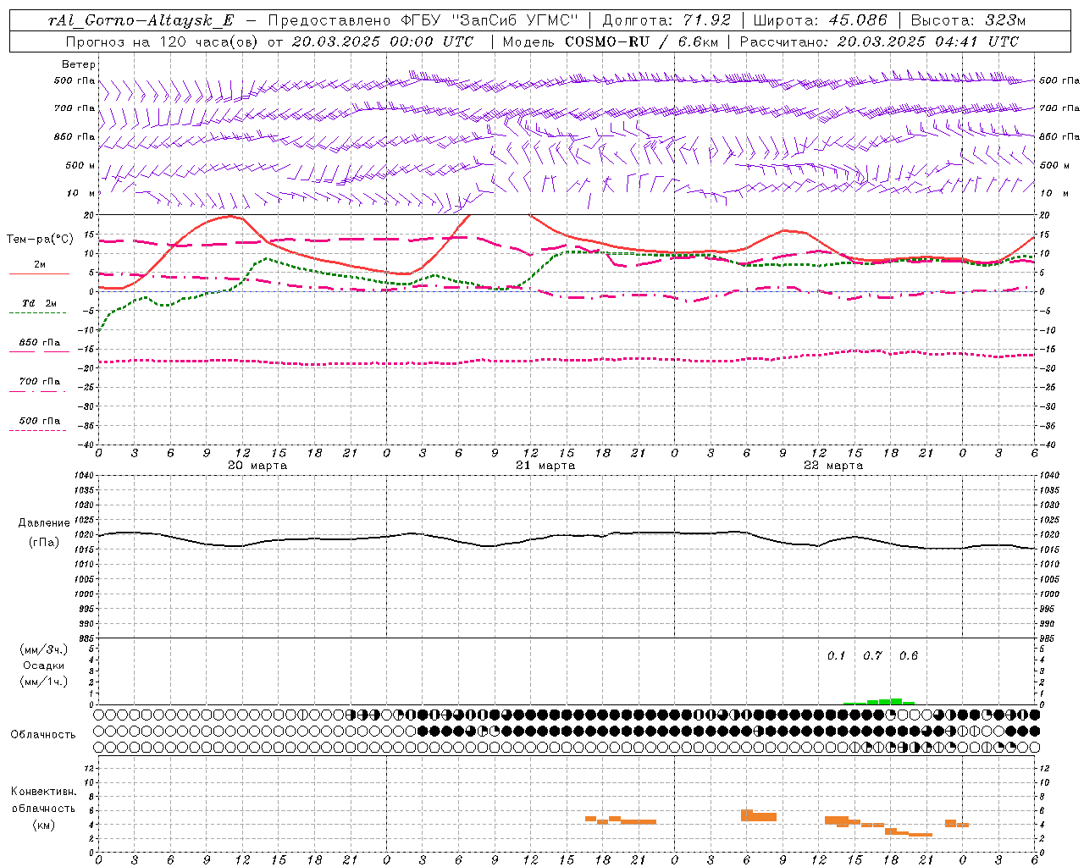This screenshot has width=1084, height=867.
Task: Click the 500 гПа temperature legend entry
Action: (x=40, y=421)
